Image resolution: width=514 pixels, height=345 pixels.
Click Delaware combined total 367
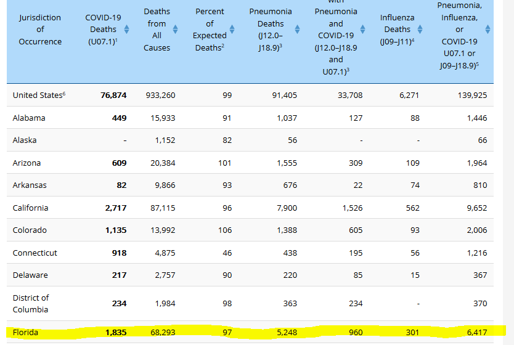point(480,275)
